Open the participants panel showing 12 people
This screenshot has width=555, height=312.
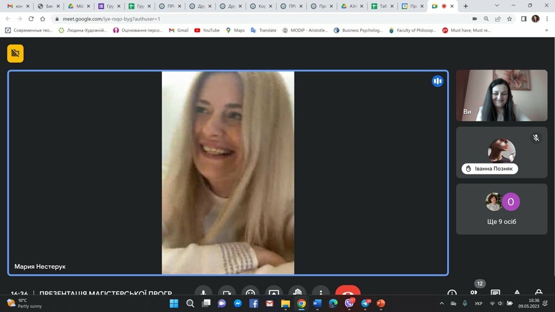coord(474,292)
